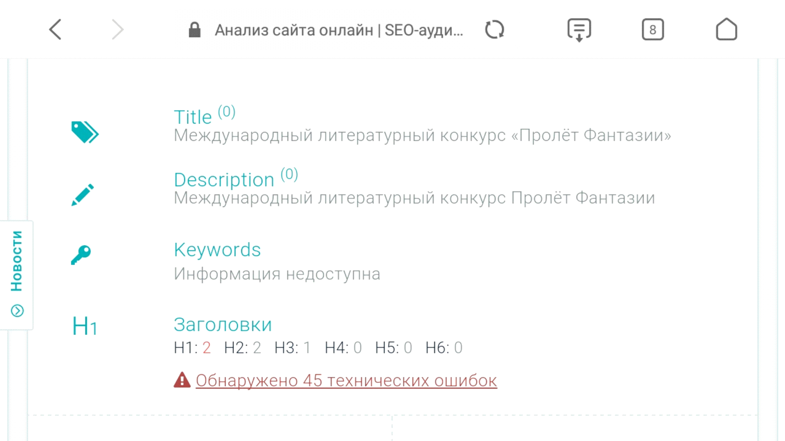The height and width of the screenshot is (441, 785).
Task: Open the downloads/comments toolbar icon
Action: point(579,30)
